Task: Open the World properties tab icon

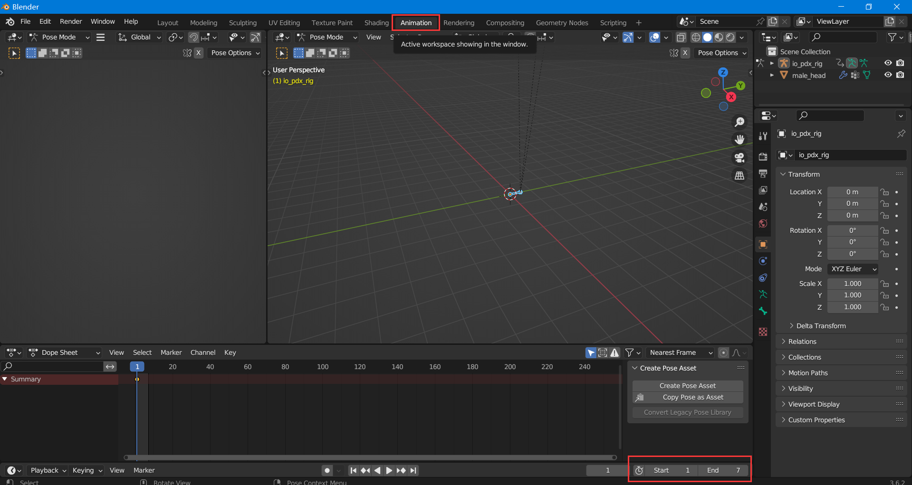Action: pos(763,224)
